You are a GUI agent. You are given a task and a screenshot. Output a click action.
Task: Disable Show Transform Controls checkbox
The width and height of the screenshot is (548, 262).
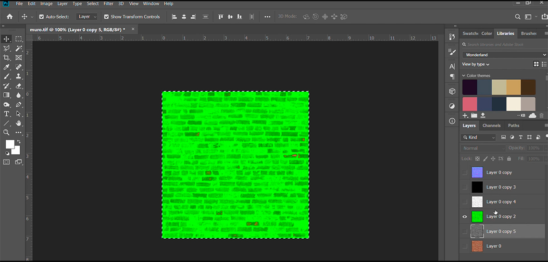[106, 17]
